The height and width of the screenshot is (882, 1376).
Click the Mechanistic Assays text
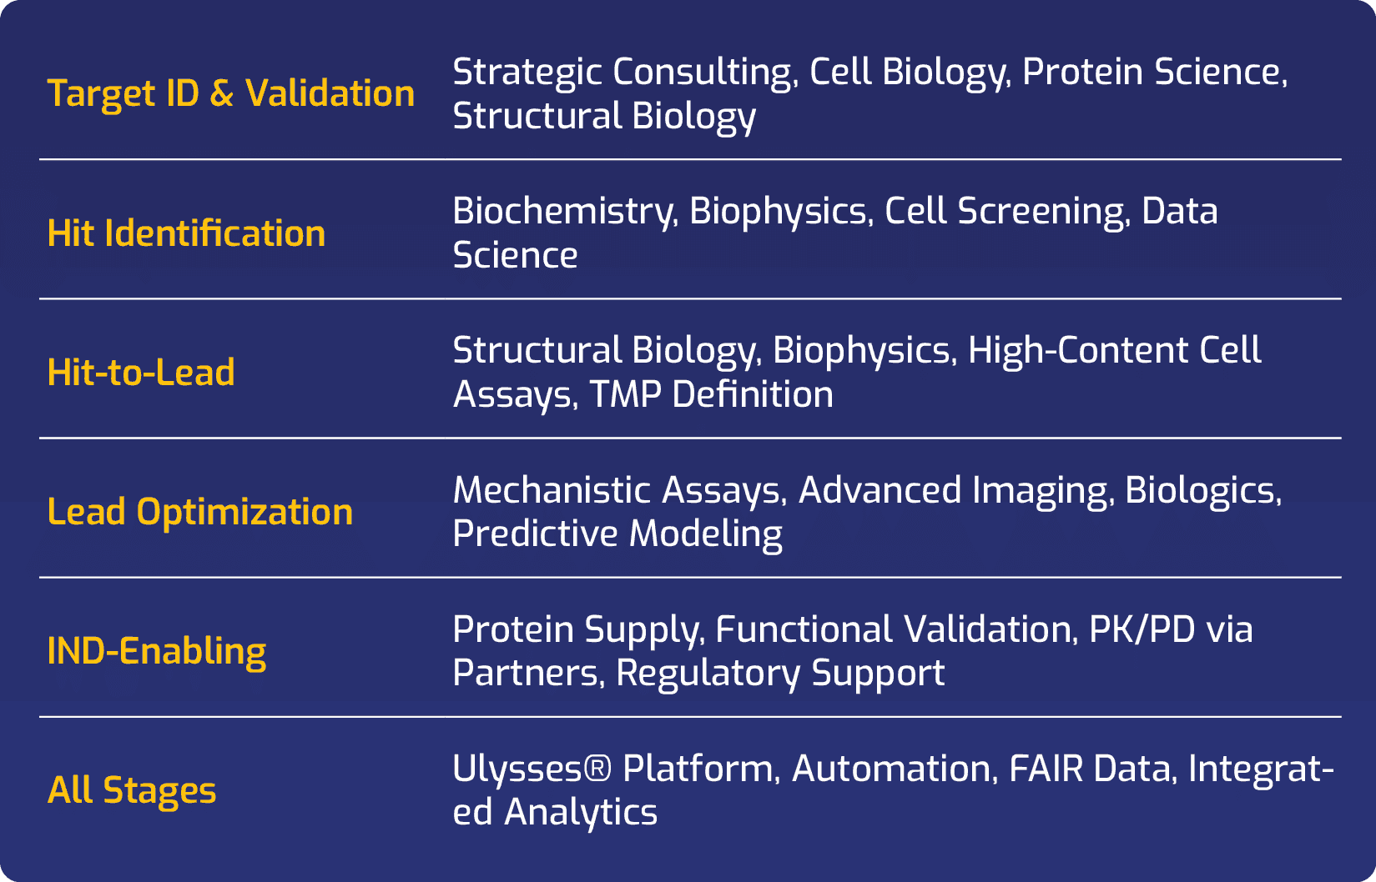tap(617, 490)
